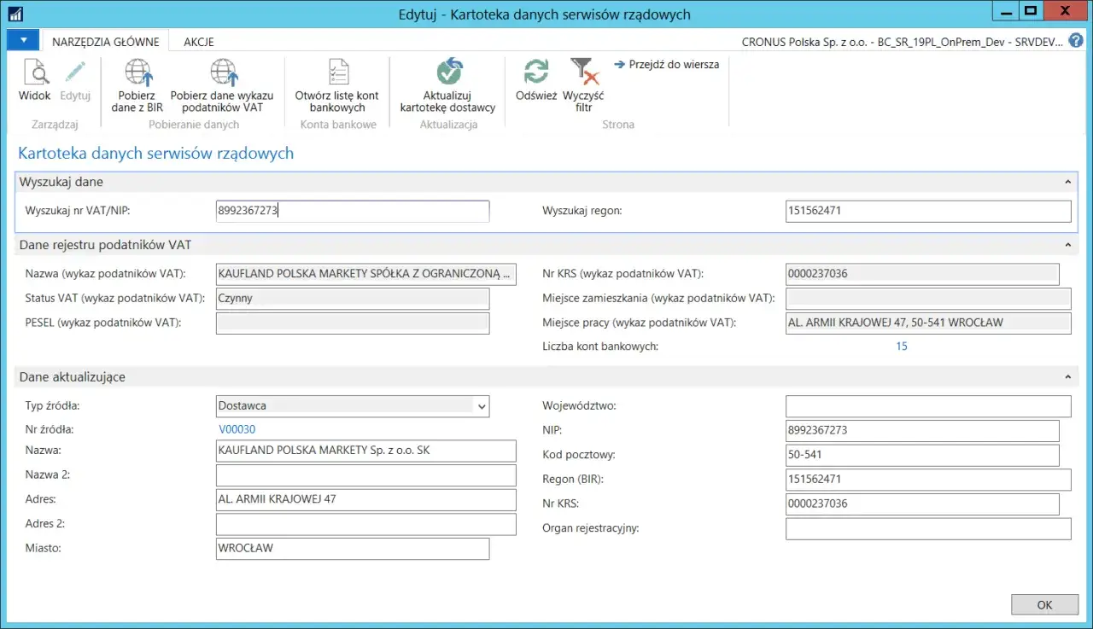Click Nazwa (wykaz podatników VAT) field

(366, 274)
